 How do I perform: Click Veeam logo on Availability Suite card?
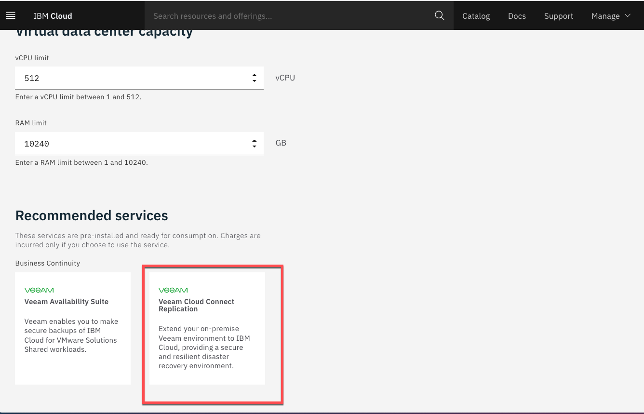coord(39,290)
